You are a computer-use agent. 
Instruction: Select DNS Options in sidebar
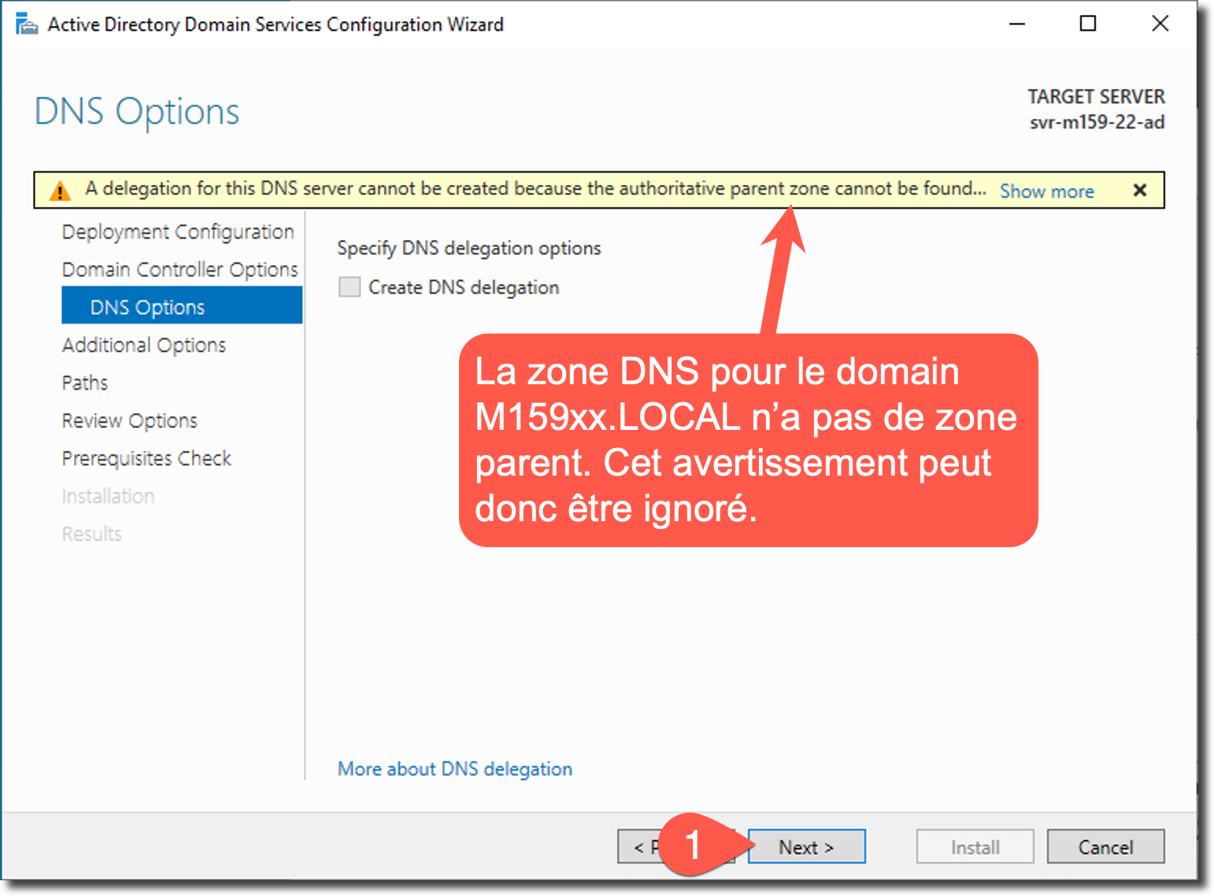tap(182, 305)
